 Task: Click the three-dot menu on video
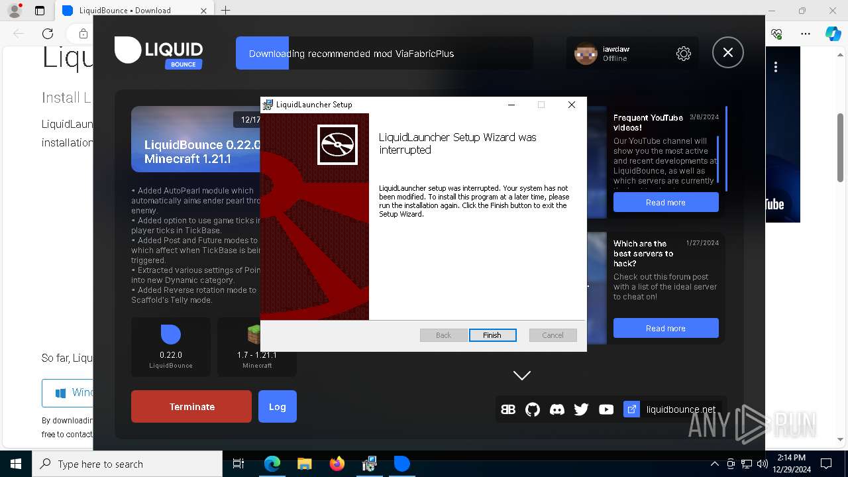(x=776, y=67)
